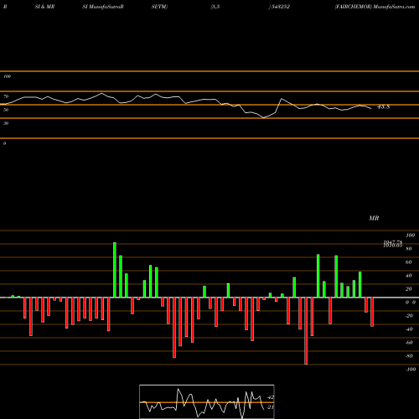Click the MR axis label 80

coord(409,249)
